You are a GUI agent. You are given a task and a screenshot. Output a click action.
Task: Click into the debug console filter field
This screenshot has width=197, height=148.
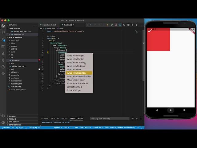110,119
